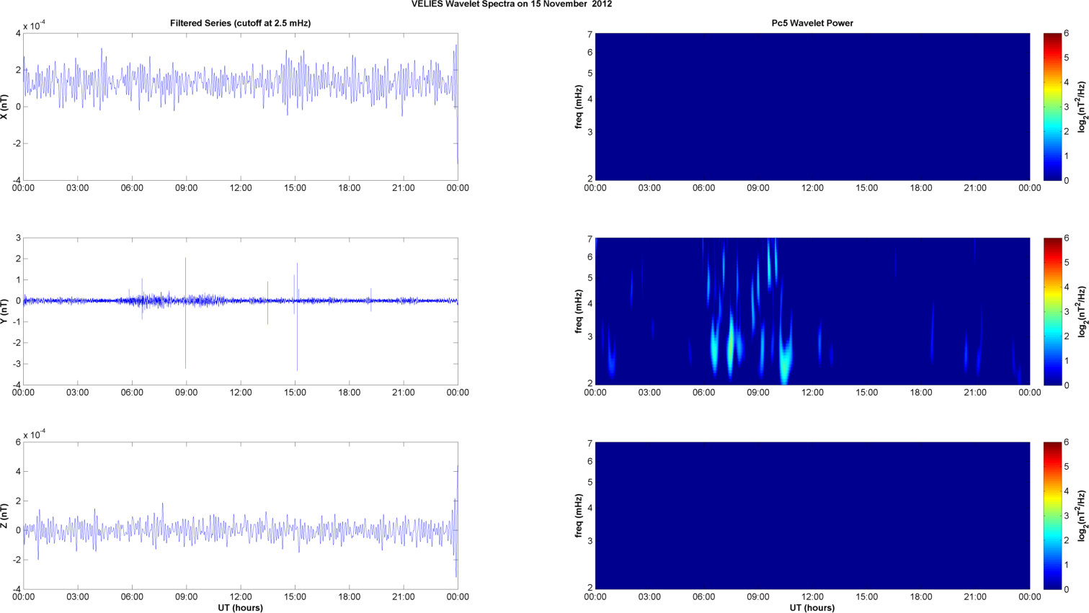1089x613 pixels.
Task: Click the 'Z (nT)' axis label
Action: pyautogui.click(x=5, y=516)
